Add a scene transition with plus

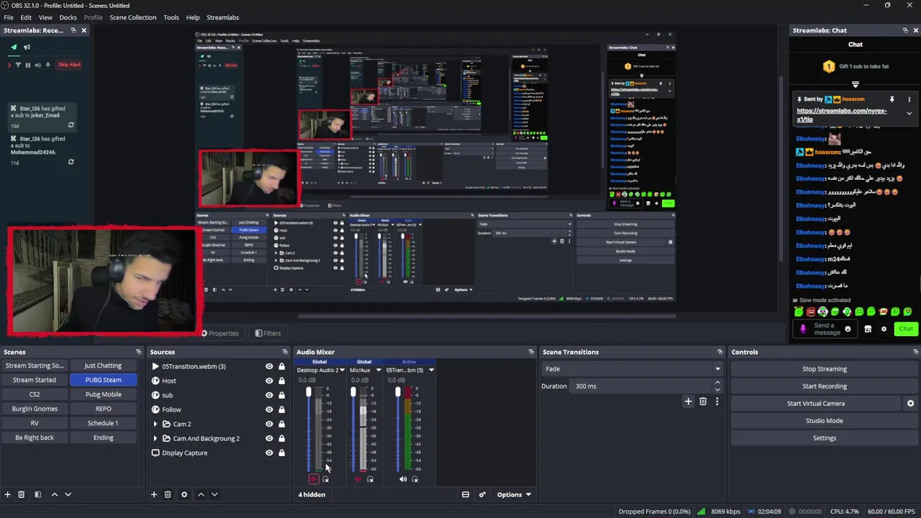coord(688,401)
